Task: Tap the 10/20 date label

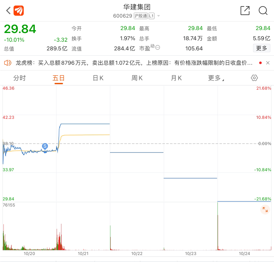Action: pyautogui.click(x=29, y=253)
